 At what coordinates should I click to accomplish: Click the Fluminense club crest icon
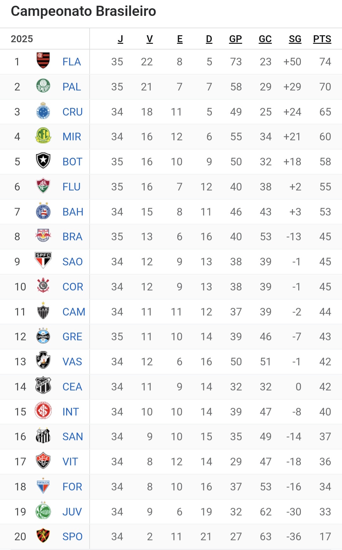coord(43,186)
